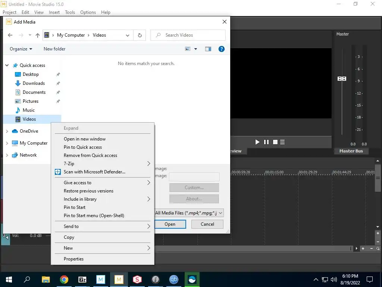Expand the Network tree node
Viewport: 382px width, 287px height.
pyautogui.click(x=7, y=155)
